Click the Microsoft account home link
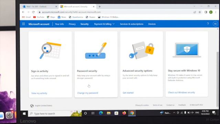 click(x=39, y=24)
